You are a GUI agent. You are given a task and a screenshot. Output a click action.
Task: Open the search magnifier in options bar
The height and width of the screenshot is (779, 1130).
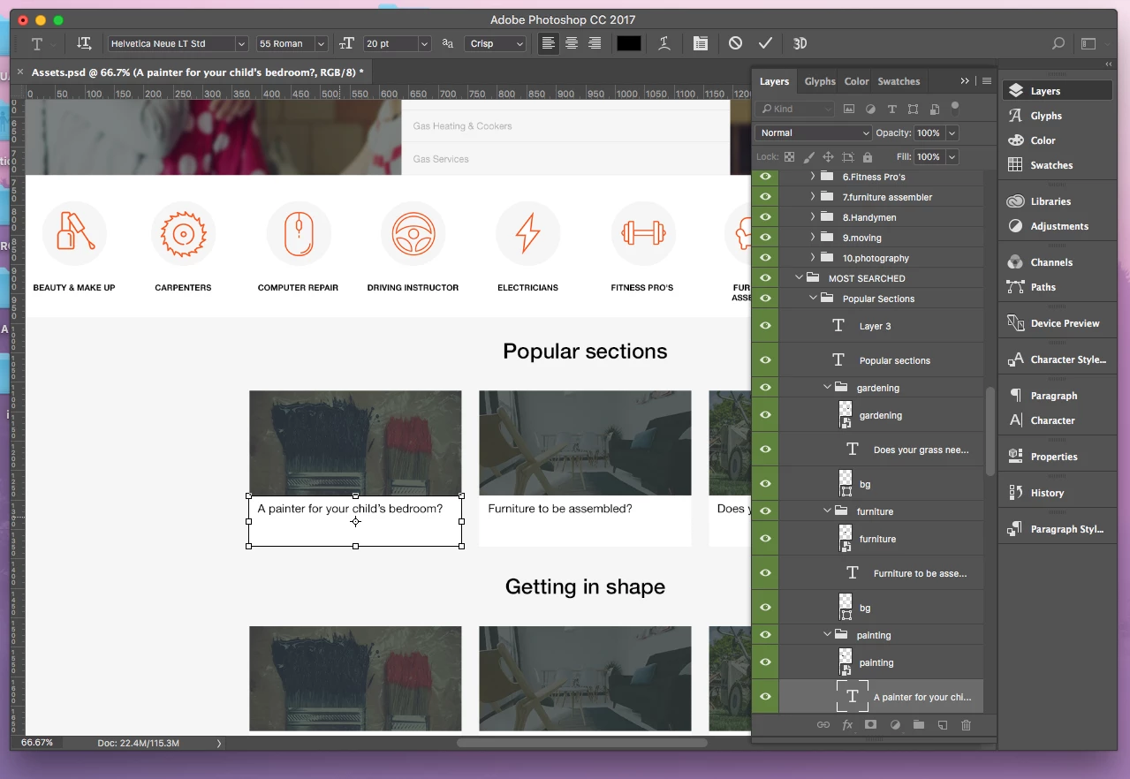pyautogui.click(x=1058, y=43)
